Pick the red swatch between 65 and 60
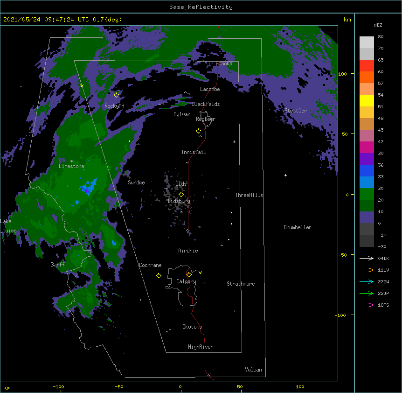Screen dimensions: 402x393 tap(367, 66)
